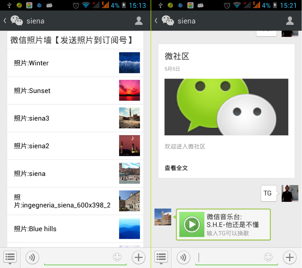Tap the Winter photo thumbnail
This screenshot has width=302, height=268.
(130, 63)
